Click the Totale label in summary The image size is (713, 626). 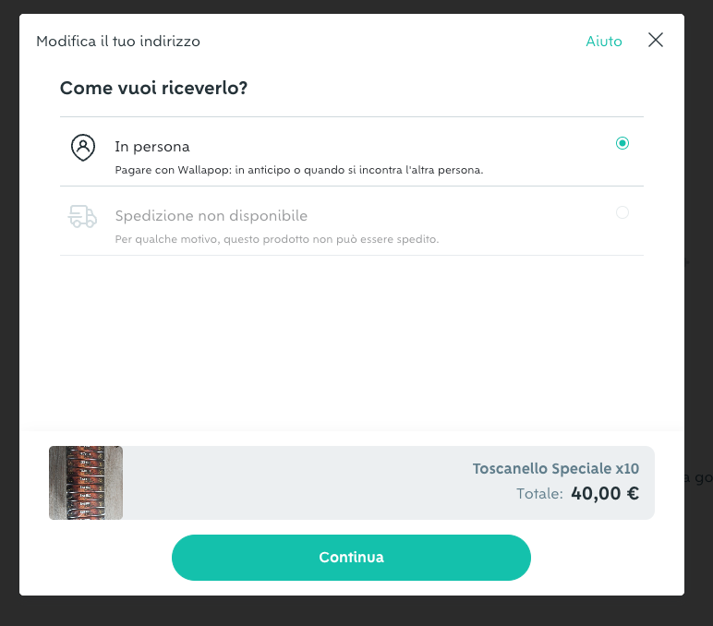pyautogui.click(x=539, y=494)
